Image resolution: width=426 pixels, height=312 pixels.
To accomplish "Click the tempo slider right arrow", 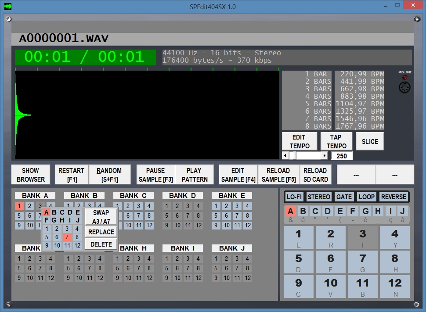I will (324, 156).
